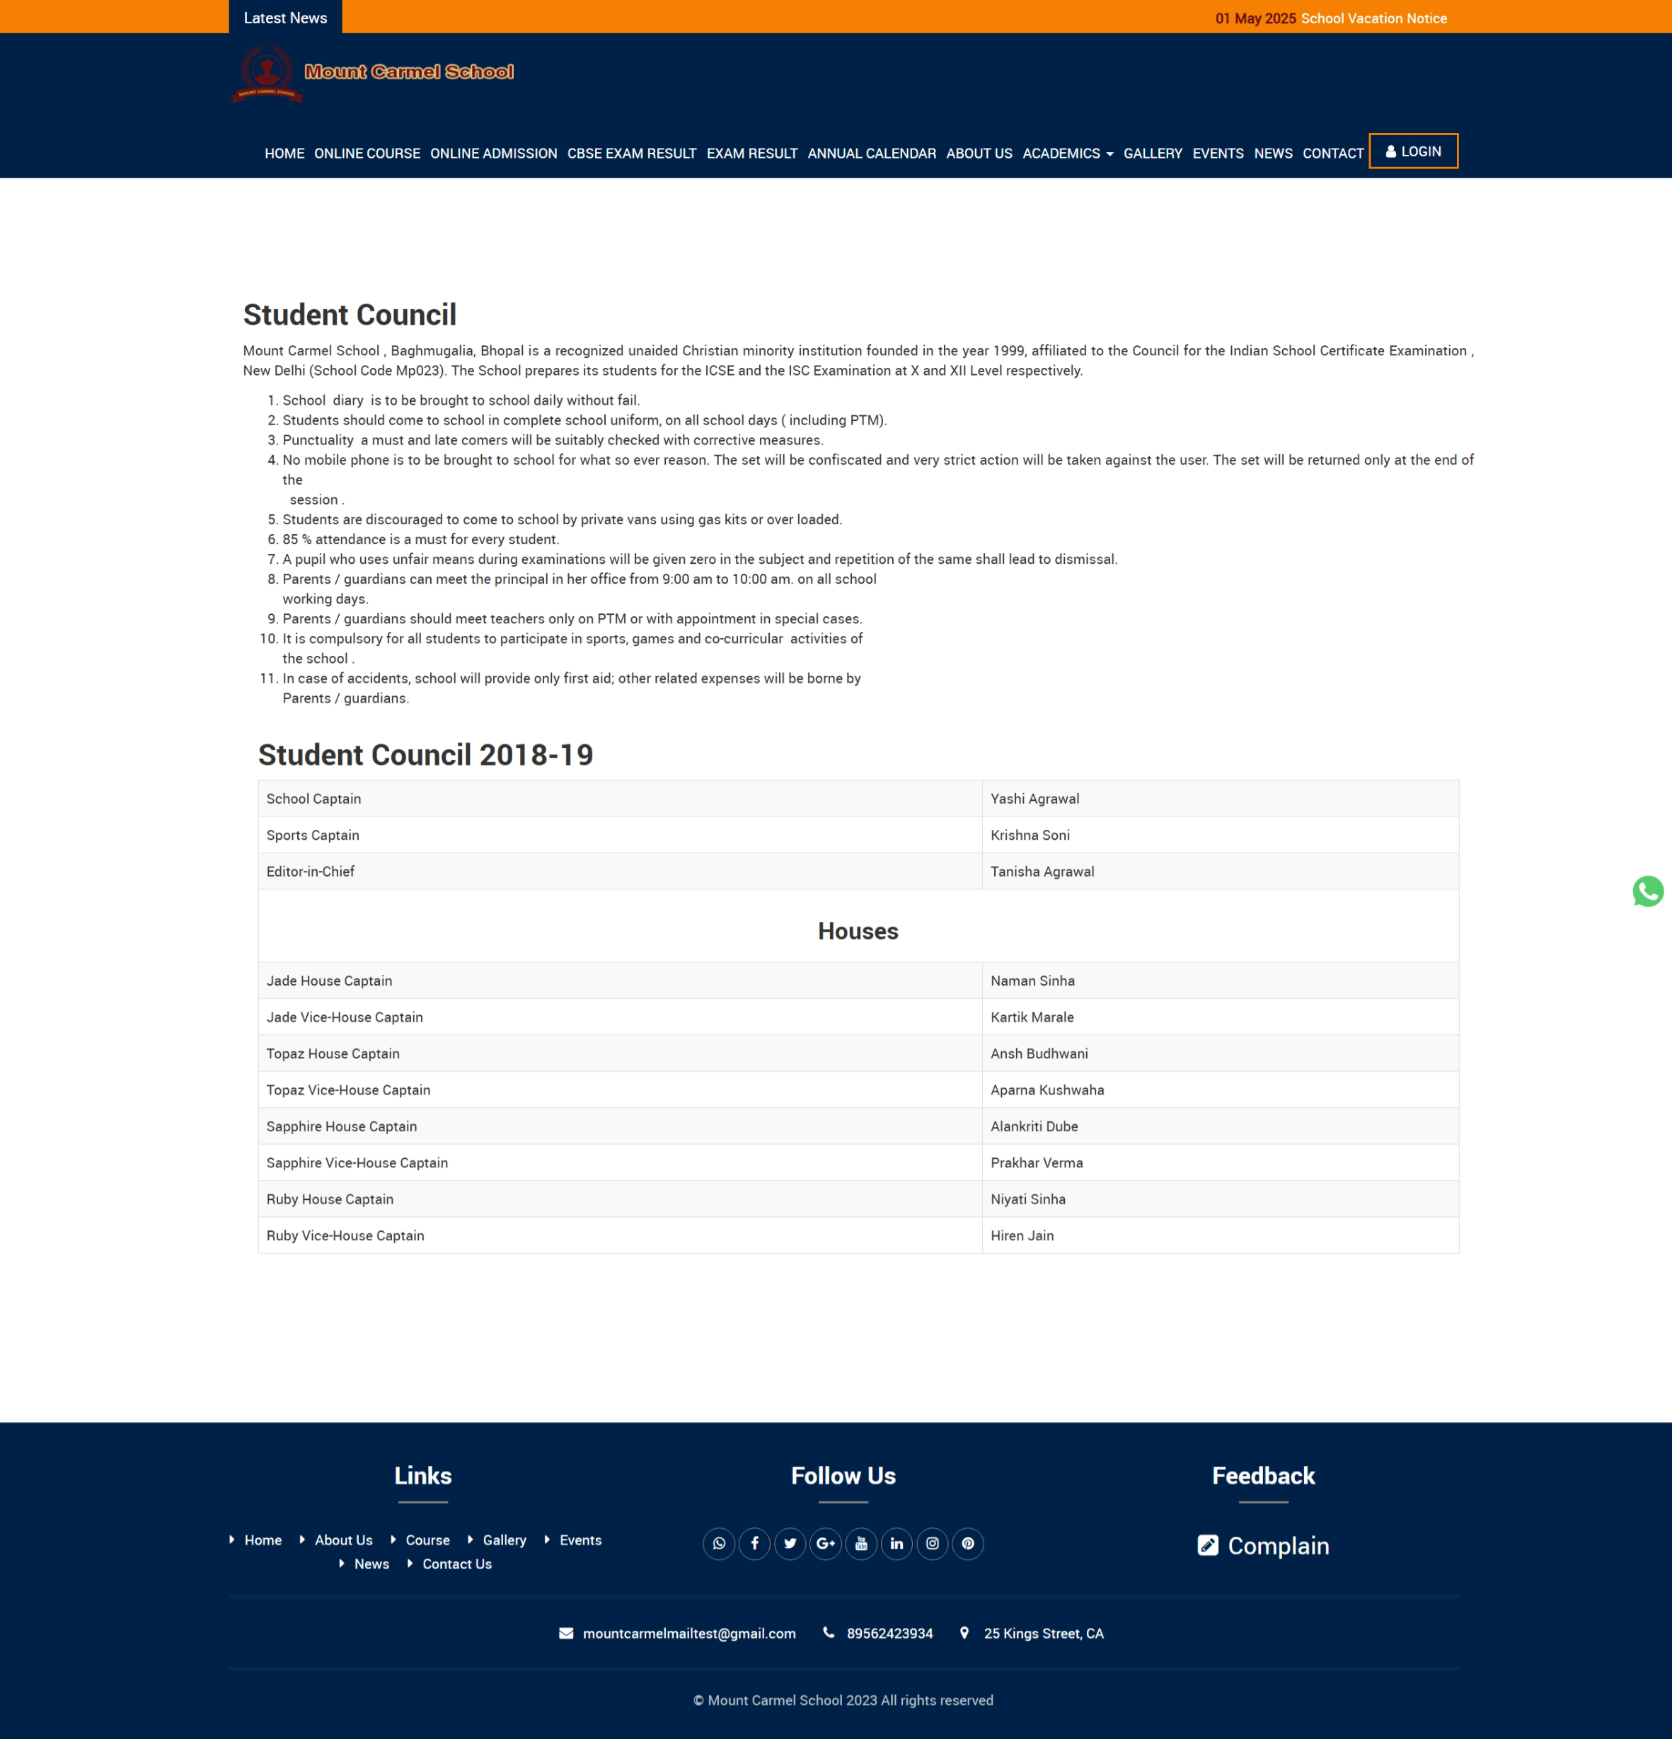Image resolution: width=1672 pixels, height=1739 pixels.
Task: Open the YouTube social icon
Action: click(x=861, y=1544)
